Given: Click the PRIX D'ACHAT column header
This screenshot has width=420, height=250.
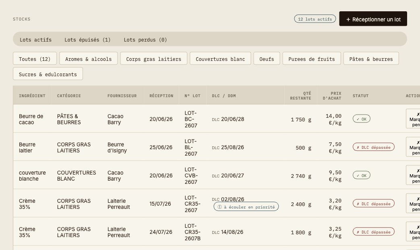Looking at the screenshot, I should 332,96.
